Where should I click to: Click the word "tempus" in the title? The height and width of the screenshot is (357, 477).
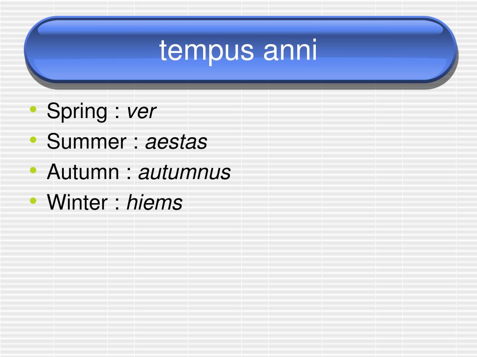[x=206, y=51]
